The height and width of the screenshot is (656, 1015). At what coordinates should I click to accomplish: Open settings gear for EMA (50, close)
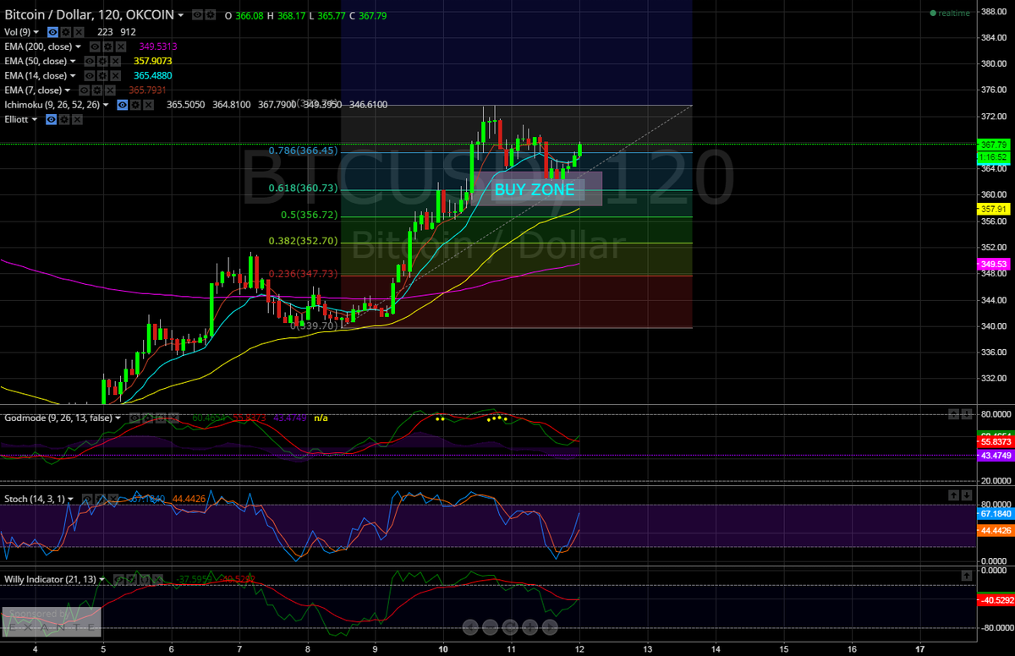point(102,61)
